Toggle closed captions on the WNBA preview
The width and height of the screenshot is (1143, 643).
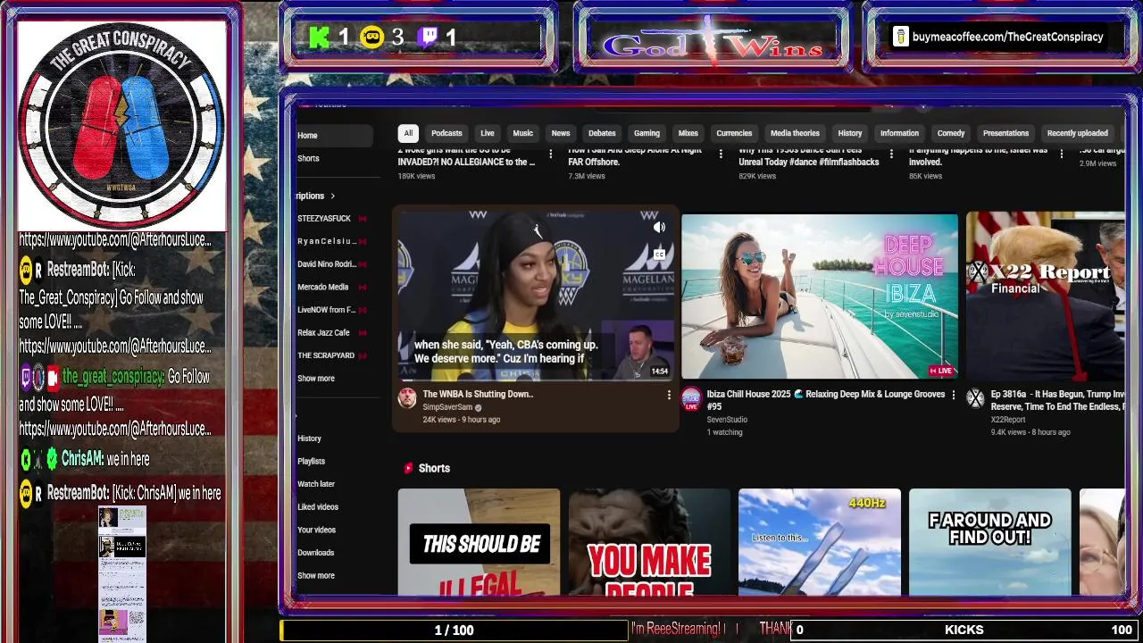click(x=659, y=255)
